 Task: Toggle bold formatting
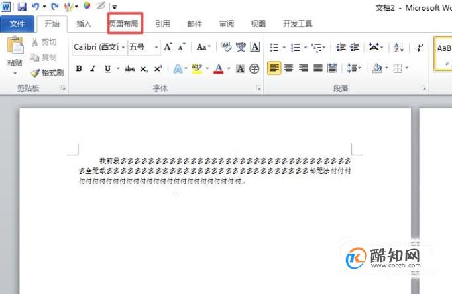[79, 68]
